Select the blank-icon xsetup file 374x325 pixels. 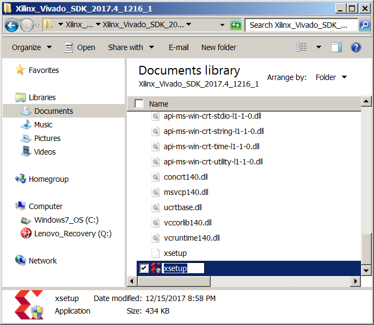pos(175,253)
